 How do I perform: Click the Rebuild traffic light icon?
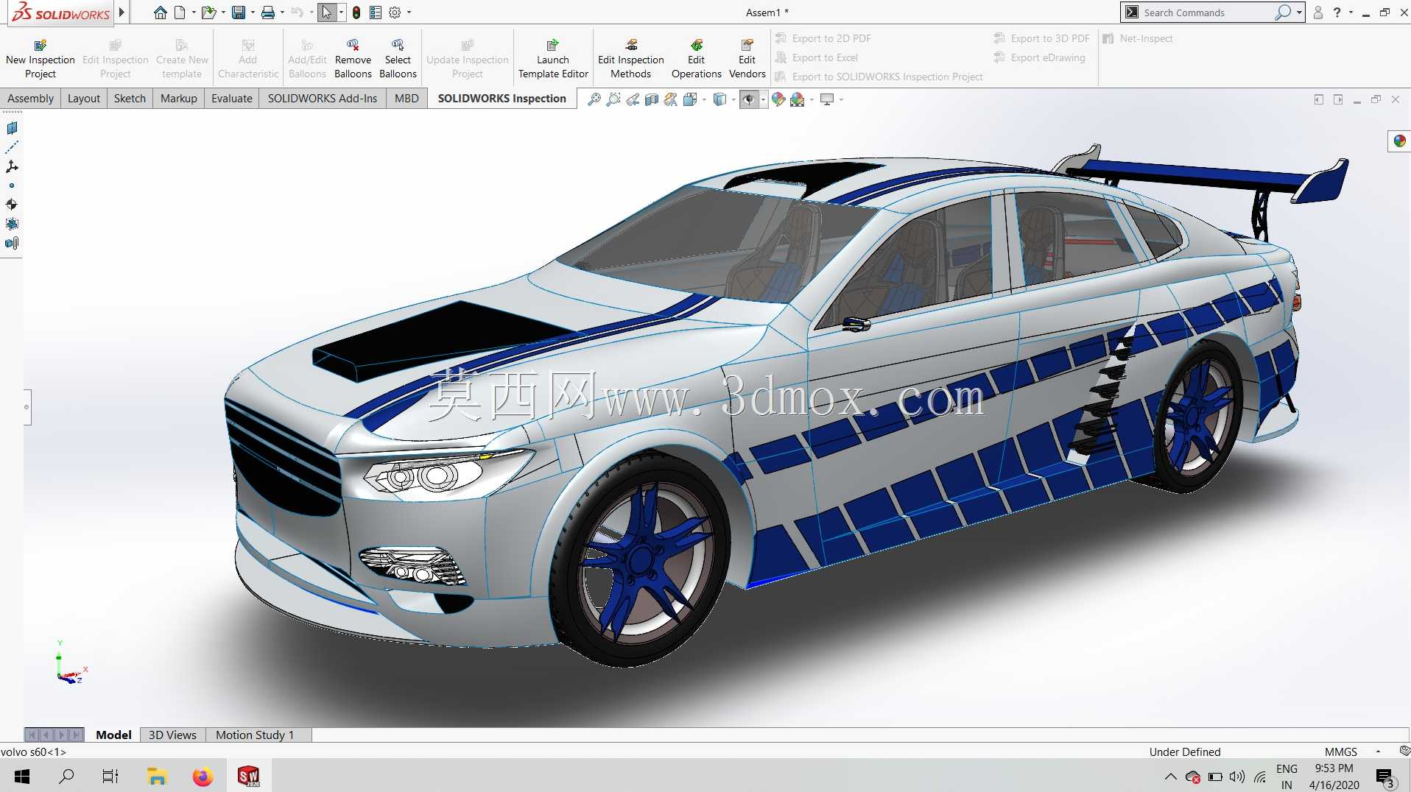point(356,13)
